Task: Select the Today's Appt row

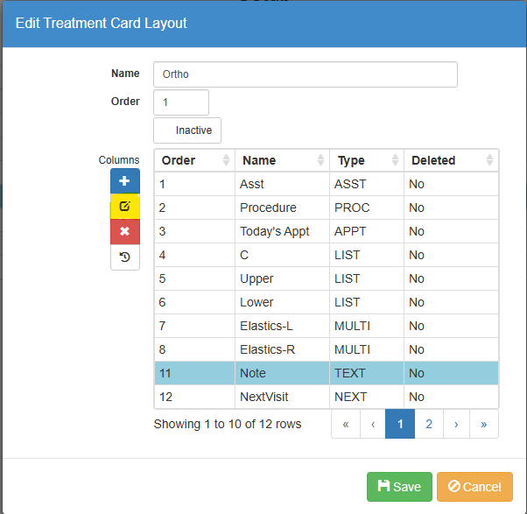Action: 327,231
